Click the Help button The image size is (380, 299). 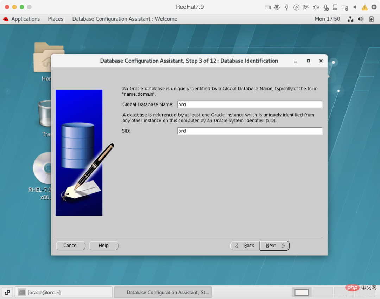click(x=103, y=246)
